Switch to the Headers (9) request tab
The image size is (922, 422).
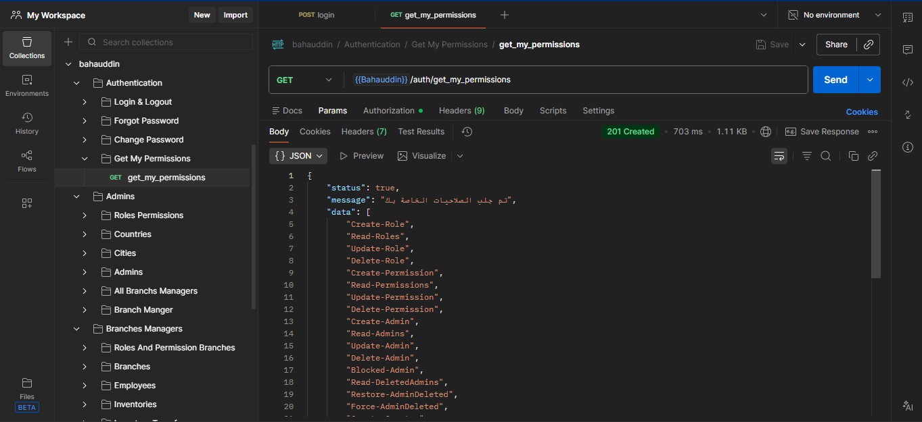tap(461, 111)
